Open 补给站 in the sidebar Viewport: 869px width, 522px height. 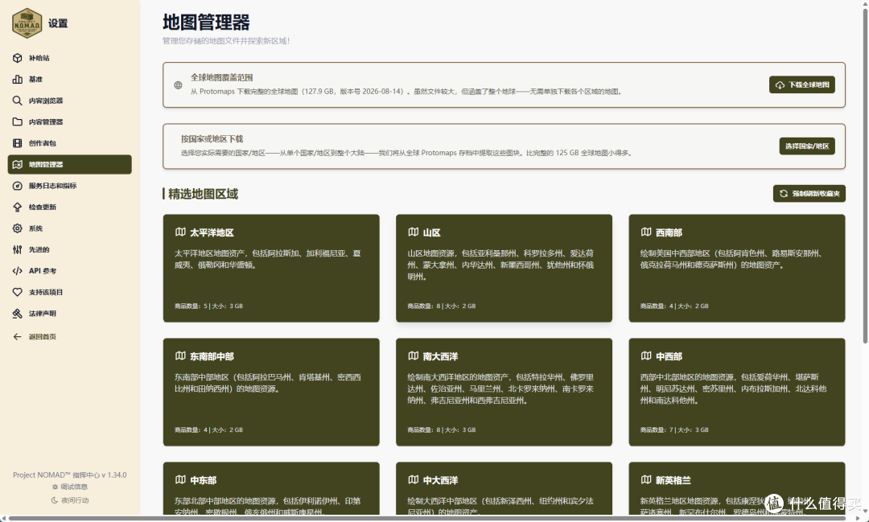(x=70, y=58)
